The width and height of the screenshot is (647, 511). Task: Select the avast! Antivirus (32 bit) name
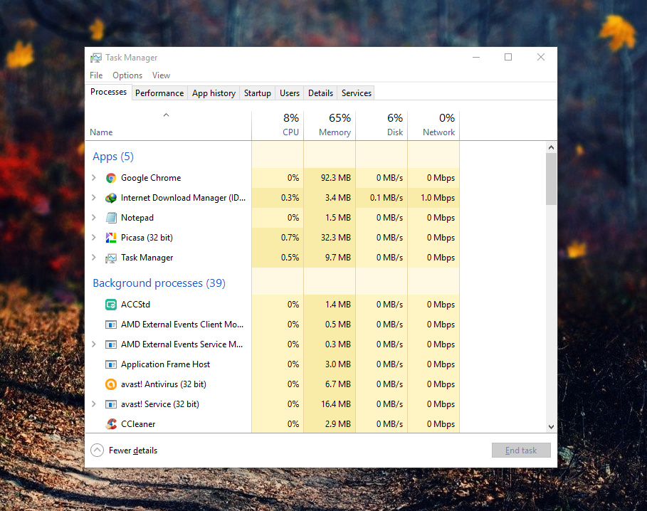[x=164, y=384]
